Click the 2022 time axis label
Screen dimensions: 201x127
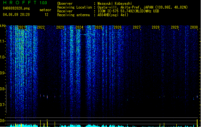[x=41, y=27]
